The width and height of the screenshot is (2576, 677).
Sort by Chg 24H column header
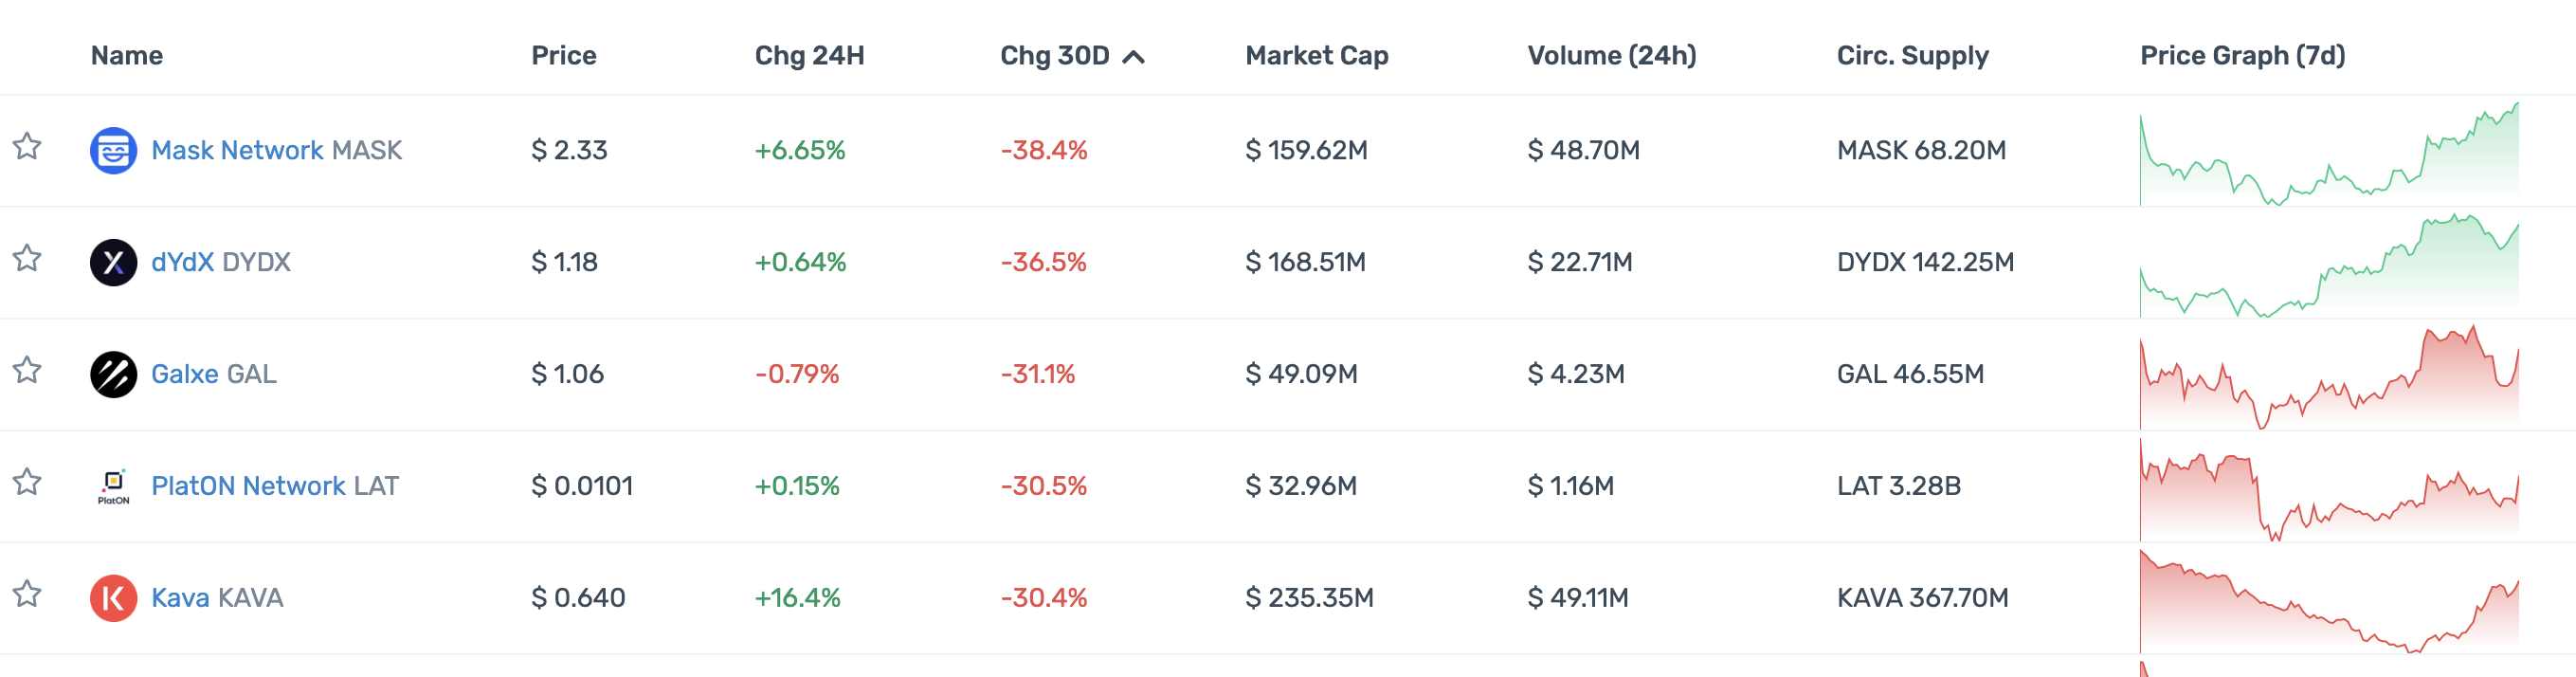[x=809, y=56]
